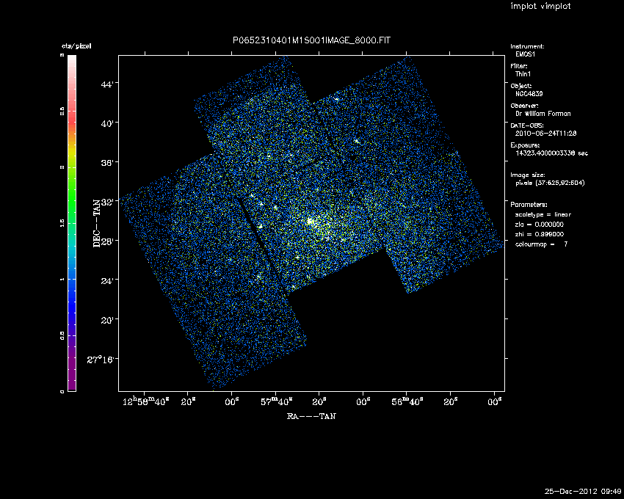
Task: Click the 'Object:' label
Action: 521,86
